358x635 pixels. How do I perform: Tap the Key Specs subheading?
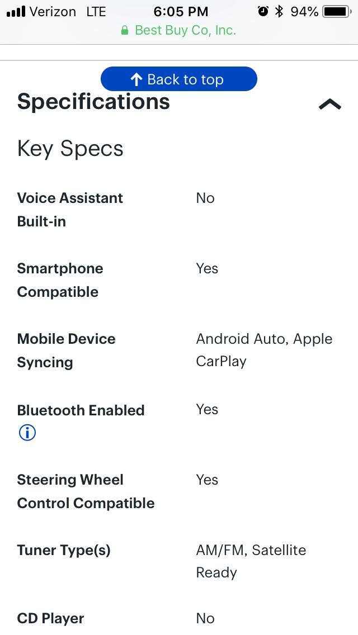tap(70, 148)
